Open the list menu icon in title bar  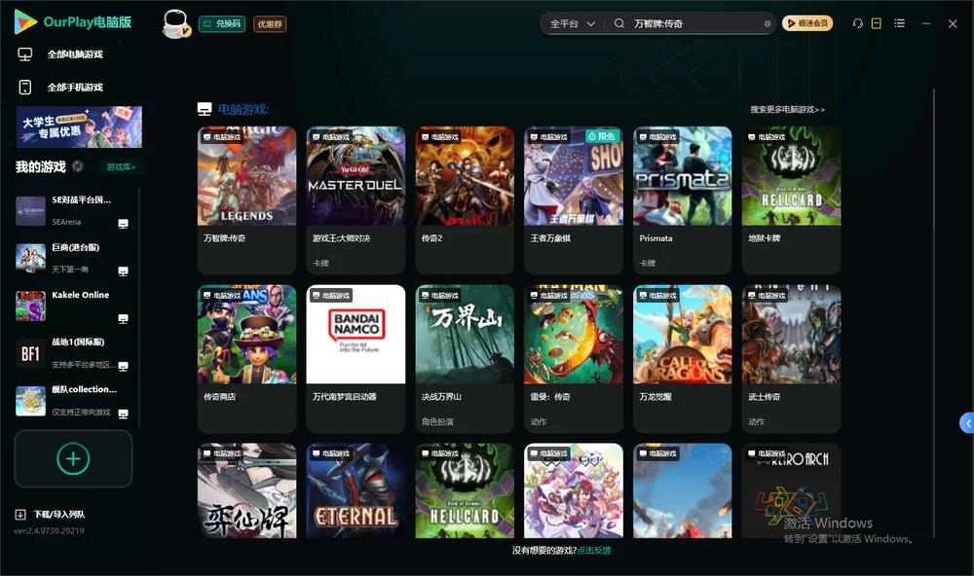(899, 23)
